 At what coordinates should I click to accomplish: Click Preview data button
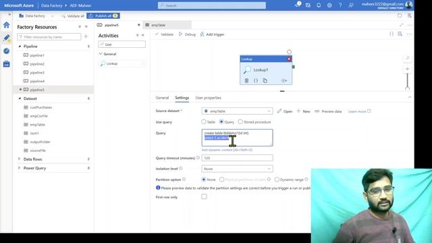click(x=328, y=111)
